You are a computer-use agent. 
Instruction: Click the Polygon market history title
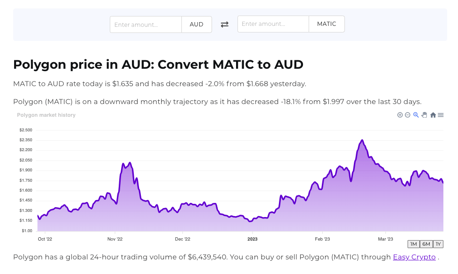click(x=46, y=115)
